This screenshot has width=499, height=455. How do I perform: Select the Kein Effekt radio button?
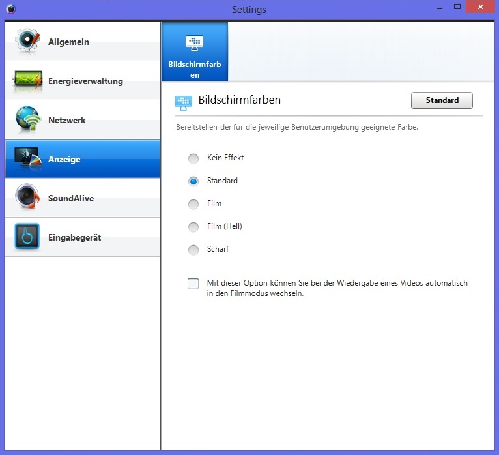(193, 158)
